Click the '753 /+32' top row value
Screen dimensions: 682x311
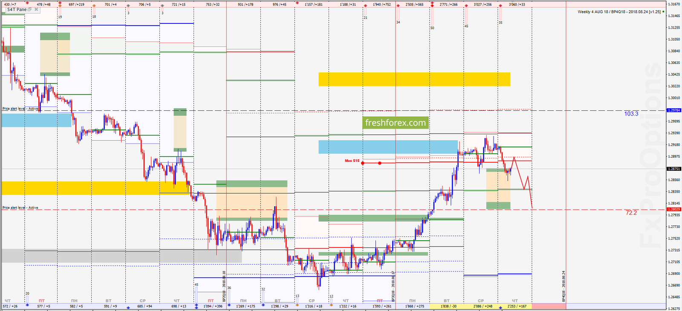[213, 4]
